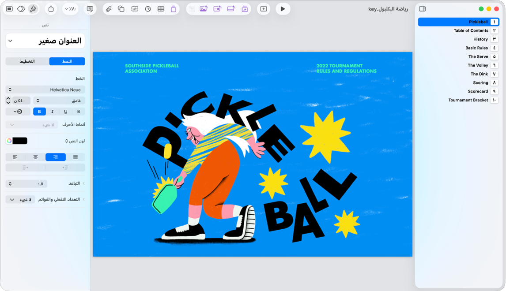Click the Share icon in toolbar
Viewport: 506px width, 291px height.
tap(51, 9)
